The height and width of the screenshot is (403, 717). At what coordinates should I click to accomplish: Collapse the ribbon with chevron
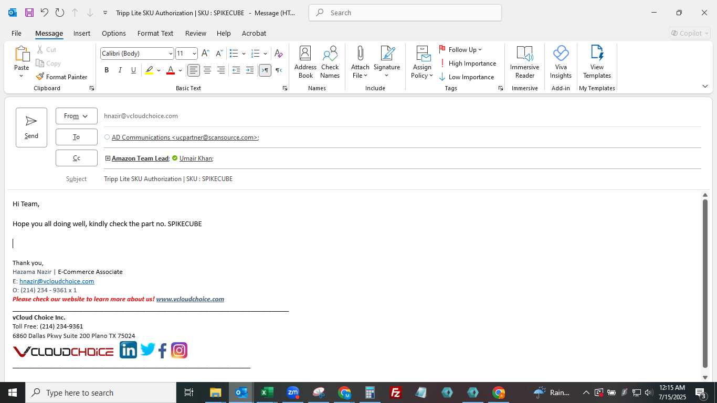(705, 87)
